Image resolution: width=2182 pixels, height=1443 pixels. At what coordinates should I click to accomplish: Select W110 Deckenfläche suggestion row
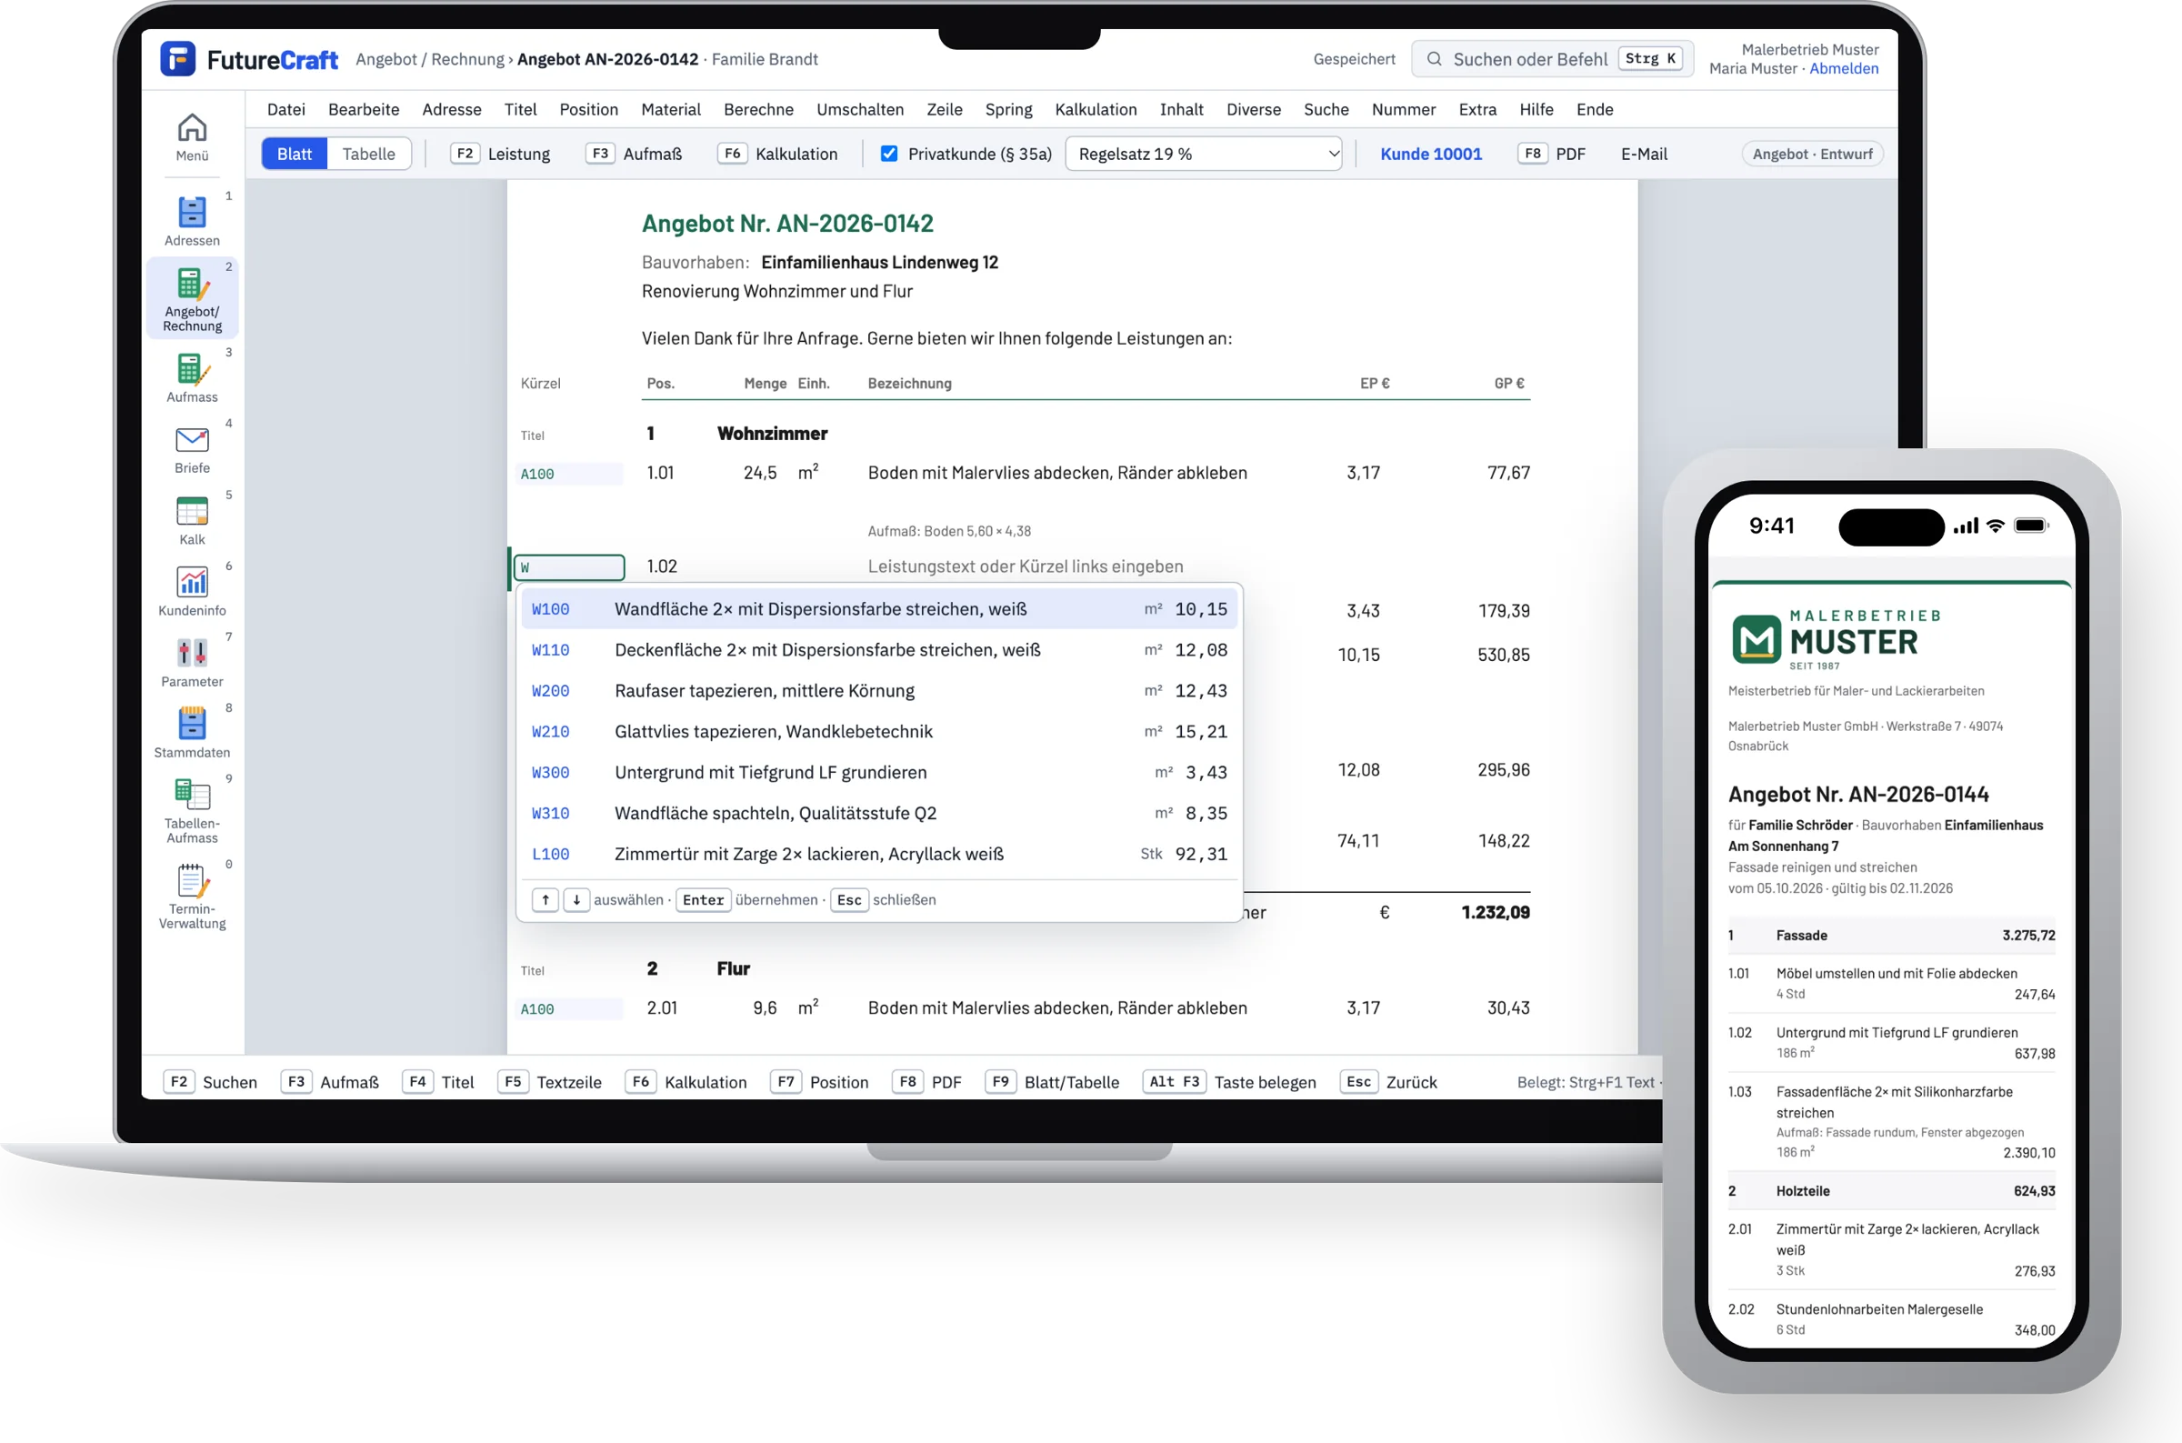point(878,650)
